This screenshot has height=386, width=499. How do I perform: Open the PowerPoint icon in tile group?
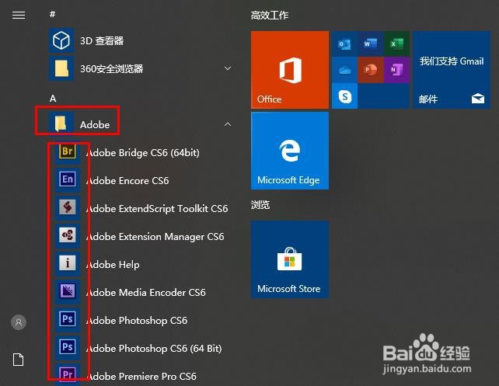(371, 70)
